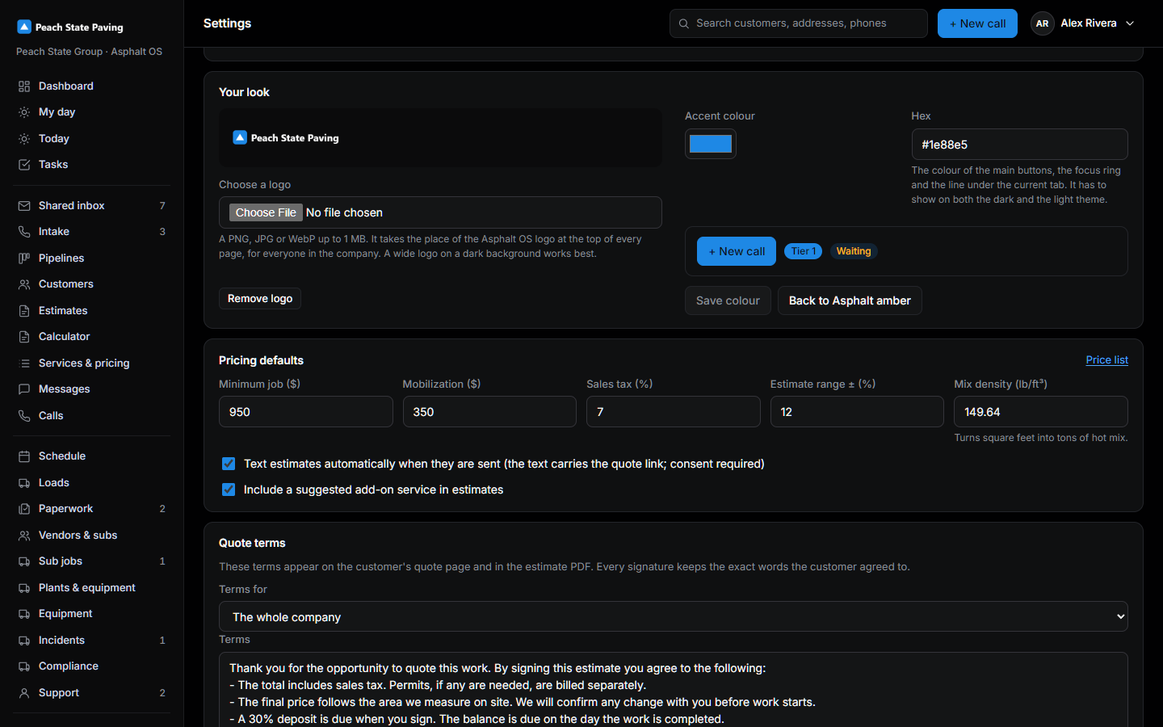Screen dimensions: 1163x727
Task: Click the Mobilization amount field
Action: 489,412
